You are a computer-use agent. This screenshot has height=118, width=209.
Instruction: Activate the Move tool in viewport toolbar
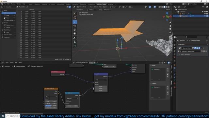75,22
